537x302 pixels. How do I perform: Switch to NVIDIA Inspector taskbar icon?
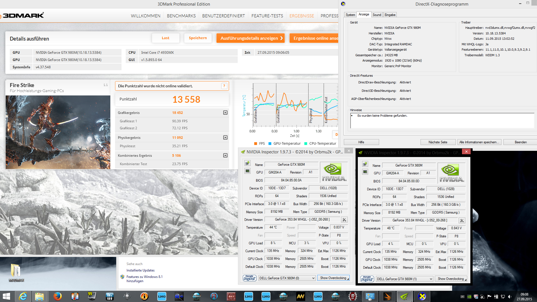tap(405, 296)
